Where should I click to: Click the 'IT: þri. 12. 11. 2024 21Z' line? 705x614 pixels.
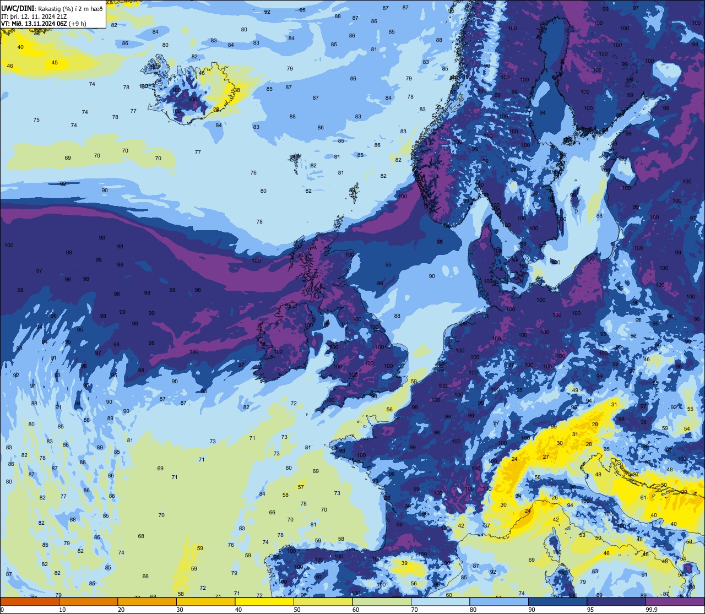pyautogui.click(x=34, y=16)
